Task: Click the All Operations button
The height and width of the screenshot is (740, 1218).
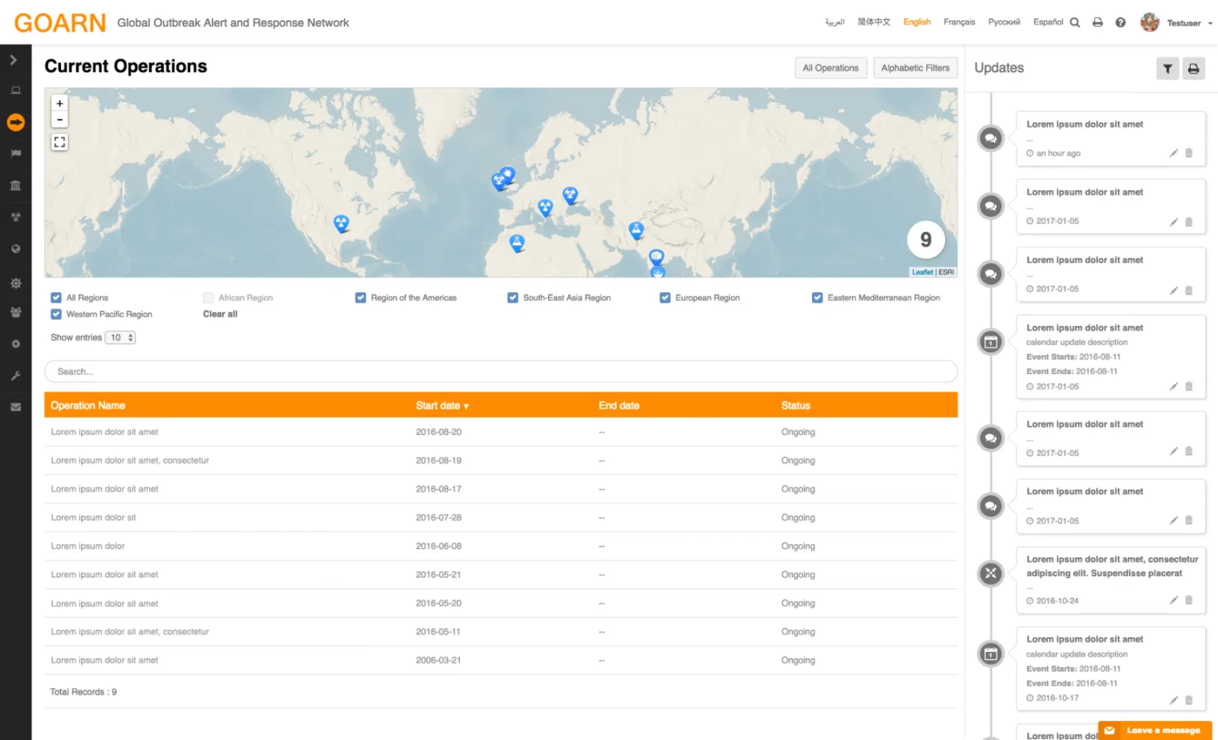Action: coord(831,68)
